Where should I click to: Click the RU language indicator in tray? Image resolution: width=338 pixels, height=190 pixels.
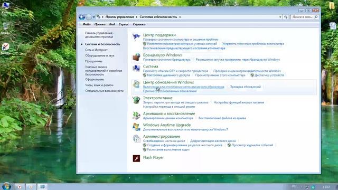click(294, 186)
